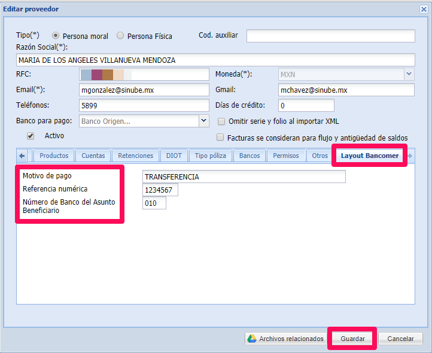Click the Referencia numérica field 1234567
Viewport: 432px width, 353px height.
point(160,190)
